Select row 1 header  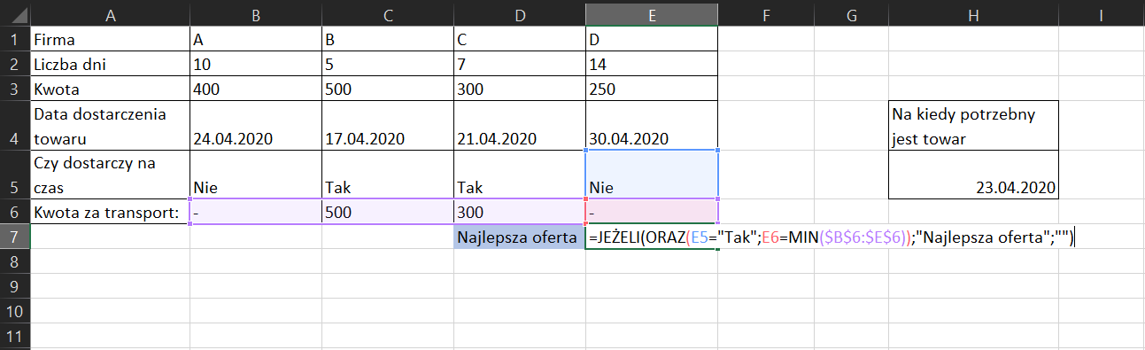tap(15, 40)
